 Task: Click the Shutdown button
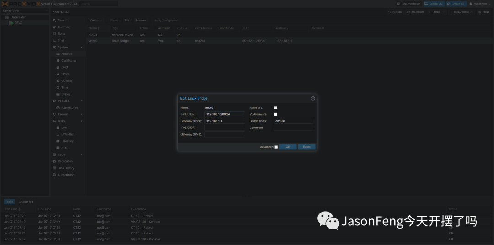pos(415,12)
